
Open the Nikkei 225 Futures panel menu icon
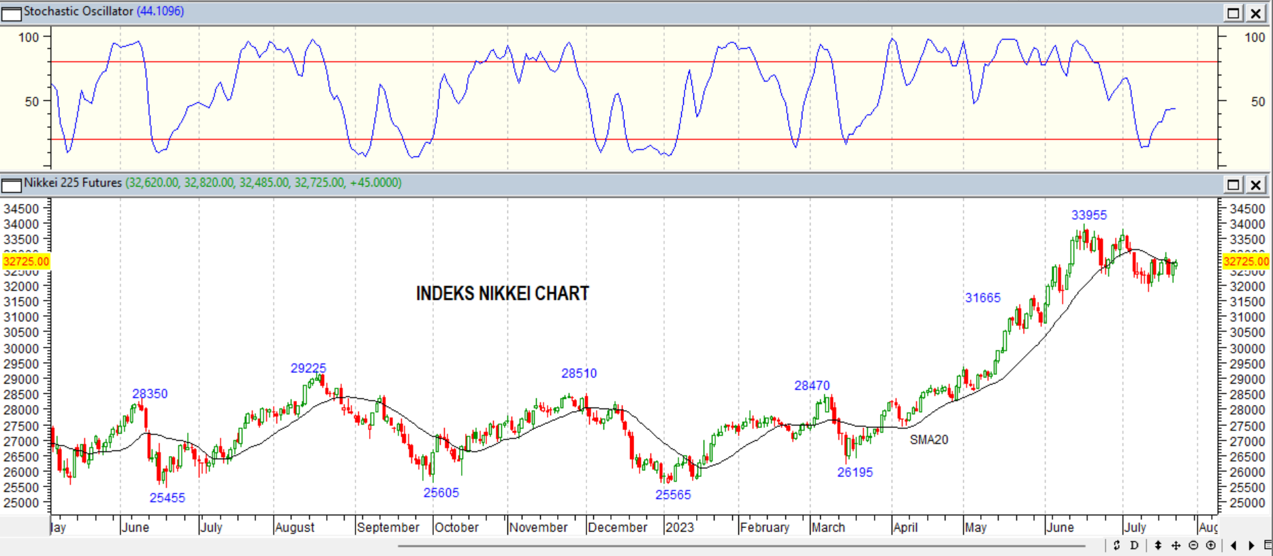[x=12, y=184]
